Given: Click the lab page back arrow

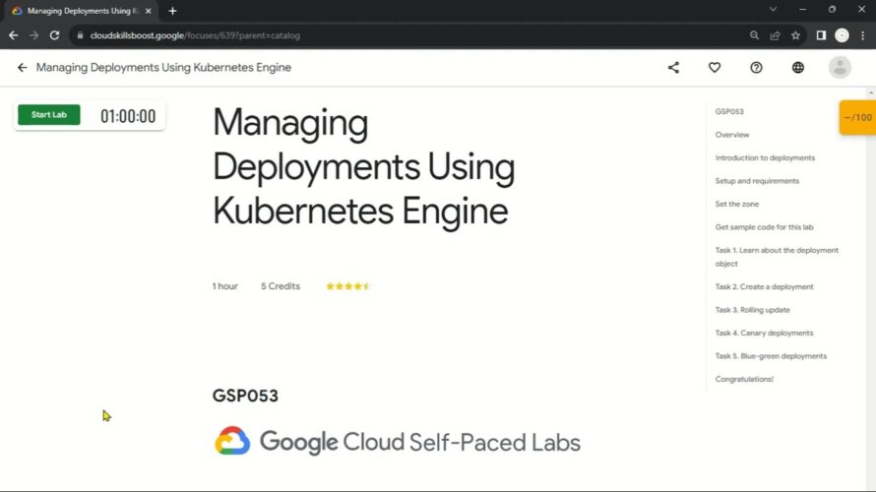Looking at the screenshot, I should pos(22,68).
